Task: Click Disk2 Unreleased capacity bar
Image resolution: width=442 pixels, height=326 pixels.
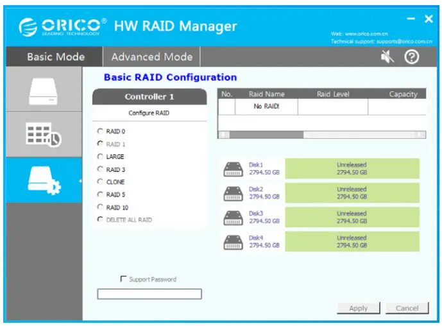Action: [x=352, y=193]
